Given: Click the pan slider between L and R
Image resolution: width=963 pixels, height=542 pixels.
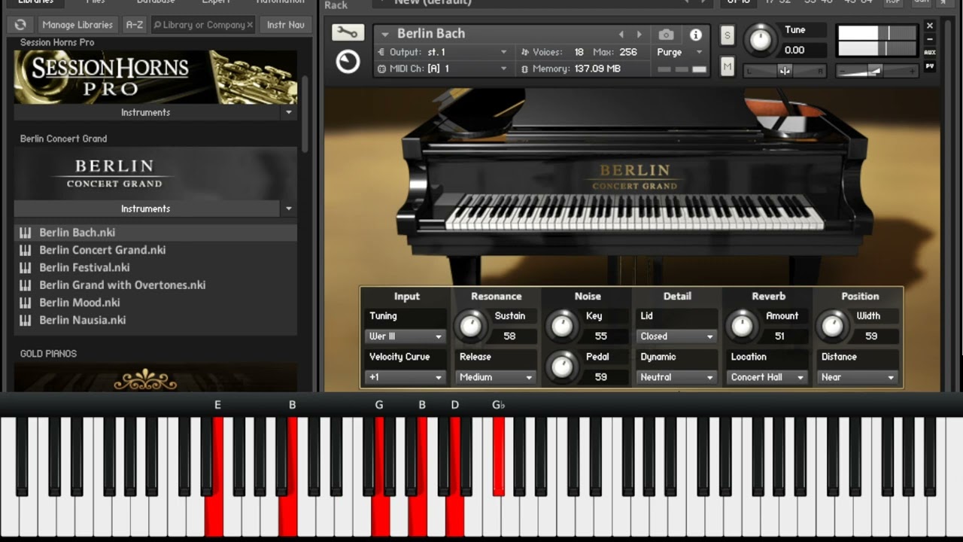Looking at the screenshot, I should point(785,71).
